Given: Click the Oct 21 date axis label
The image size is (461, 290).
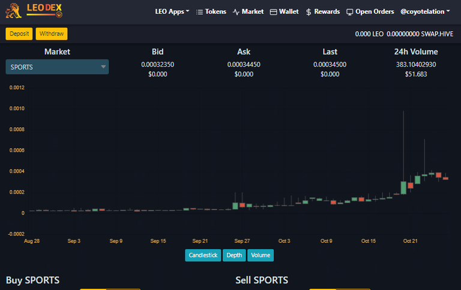Looking at the screenshot, I should click(x=410, y=241).
